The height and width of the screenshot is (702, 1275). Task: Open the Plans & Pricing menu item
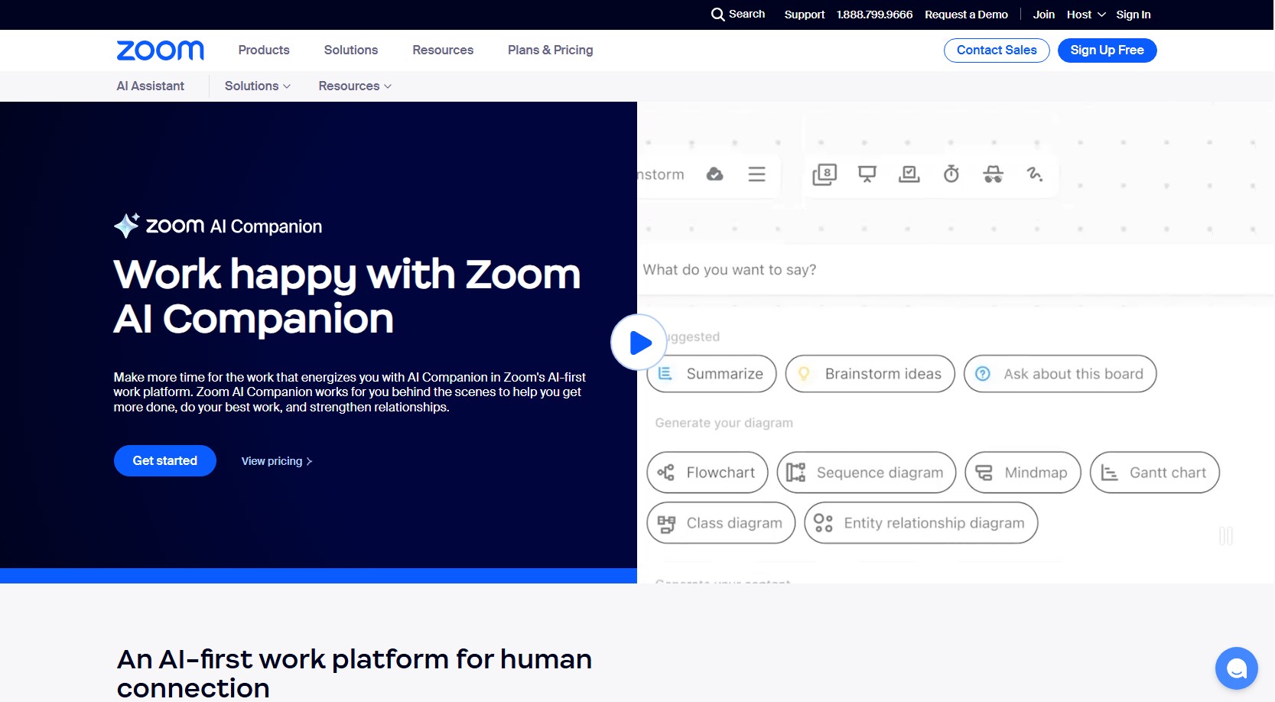(x=550, y=50)
